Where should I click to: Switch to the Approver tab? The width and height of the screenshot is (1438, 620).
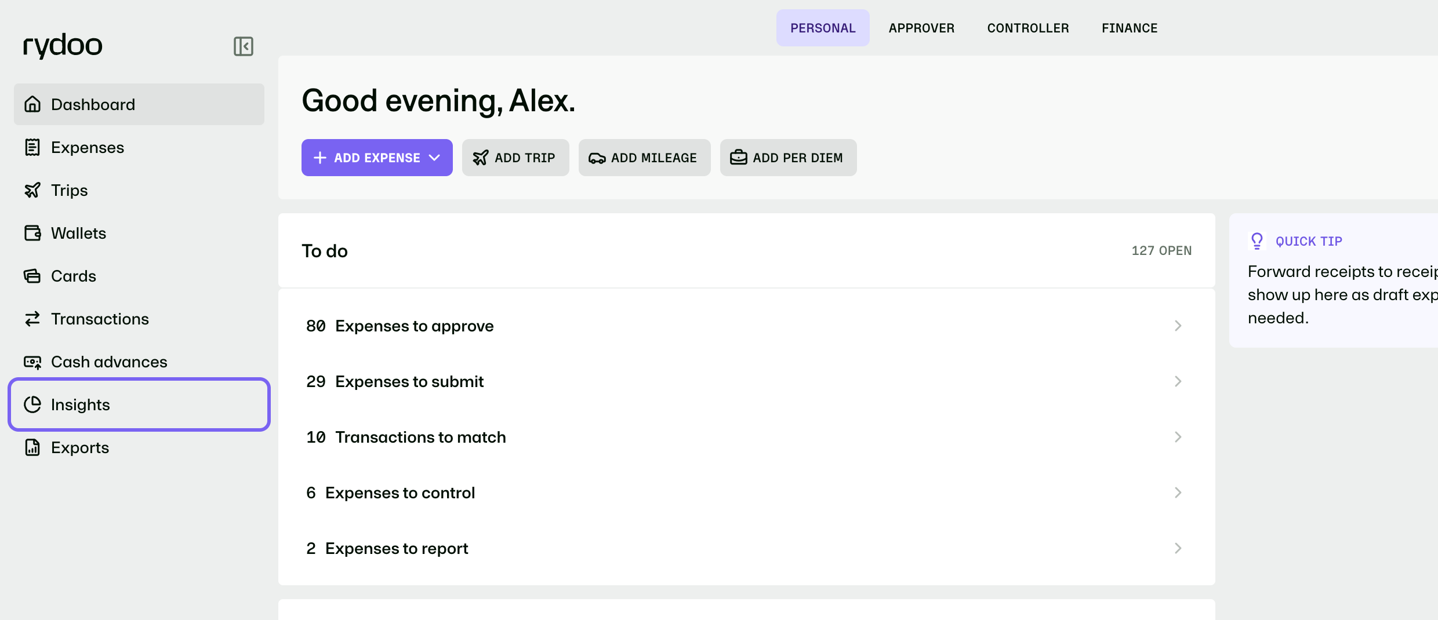(x=921, y=28)
